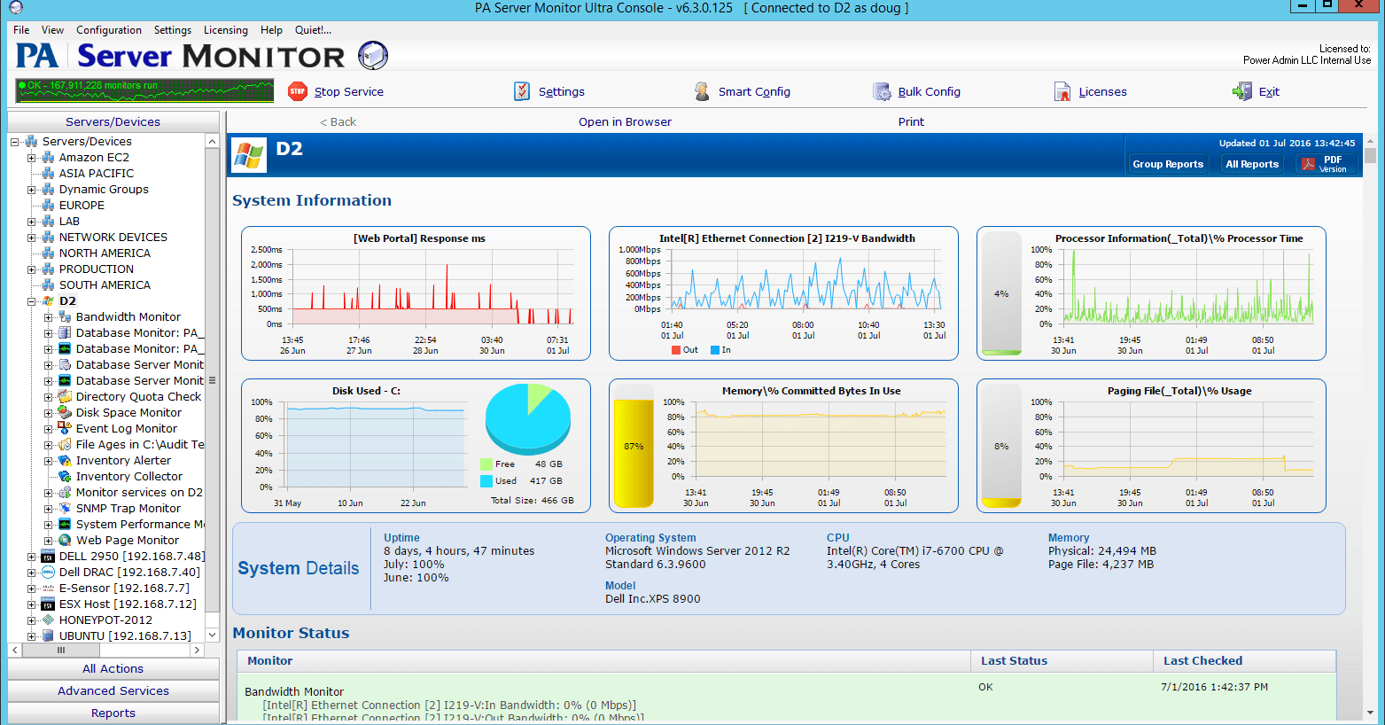Click the Inventory Alerter icon
Viewport: 1385px width, 725px height.
pos(65,460)
